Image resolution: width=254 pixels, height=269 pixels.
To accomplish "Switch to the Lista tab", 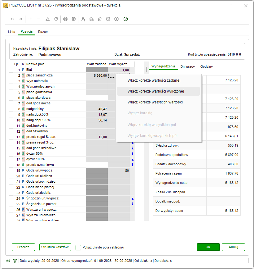I will 12,32.
